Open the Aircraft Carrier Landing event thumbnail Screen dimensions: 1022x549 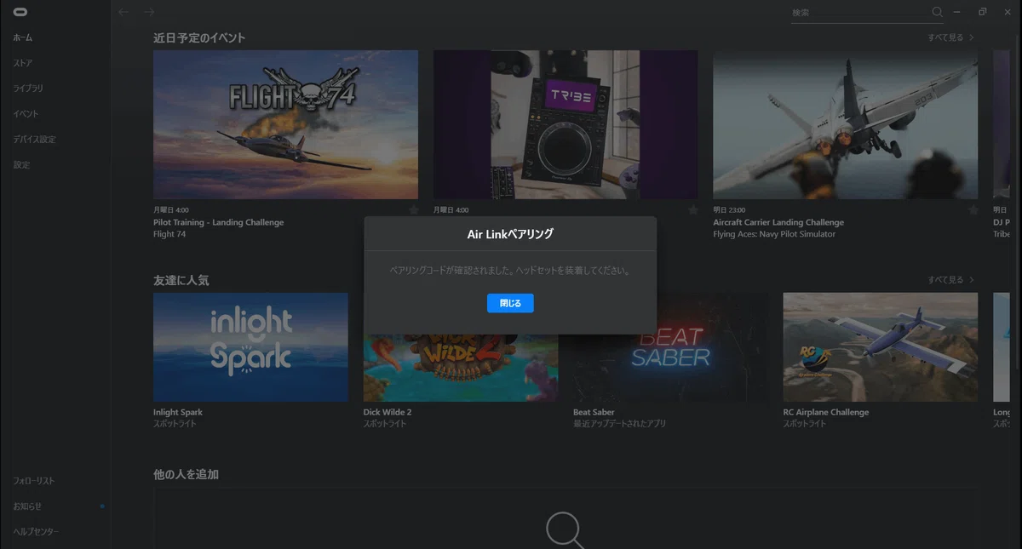coord(846,124)
